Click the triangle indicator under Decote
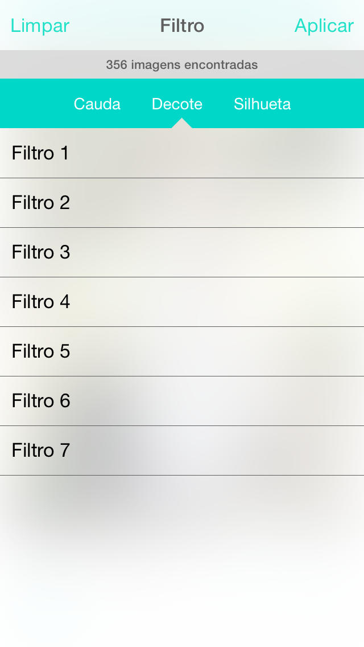 tap(181, 123)
